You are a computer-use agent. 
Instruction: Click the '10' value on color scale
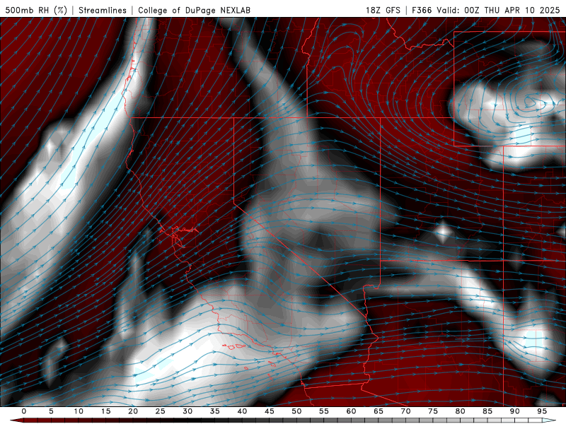click(x=79, y=411)
